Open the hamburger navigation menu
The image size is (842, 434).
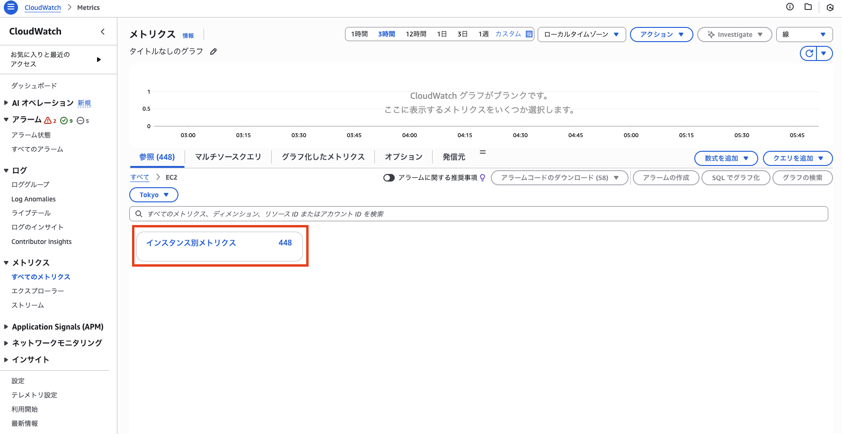click(x=10, y=8)
